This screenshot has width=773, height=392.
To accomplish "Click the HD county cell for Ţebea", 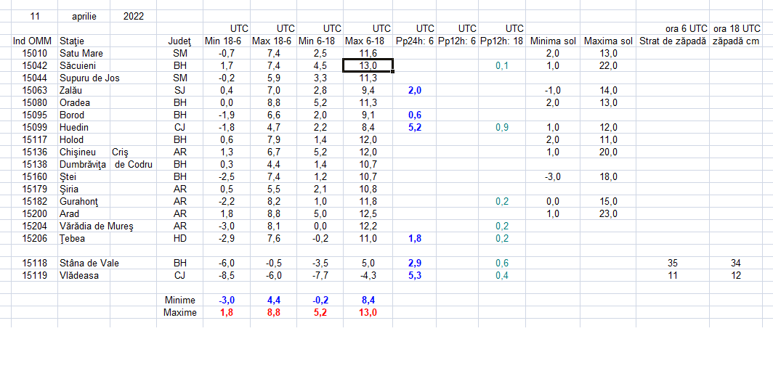I will coord(180,238).
